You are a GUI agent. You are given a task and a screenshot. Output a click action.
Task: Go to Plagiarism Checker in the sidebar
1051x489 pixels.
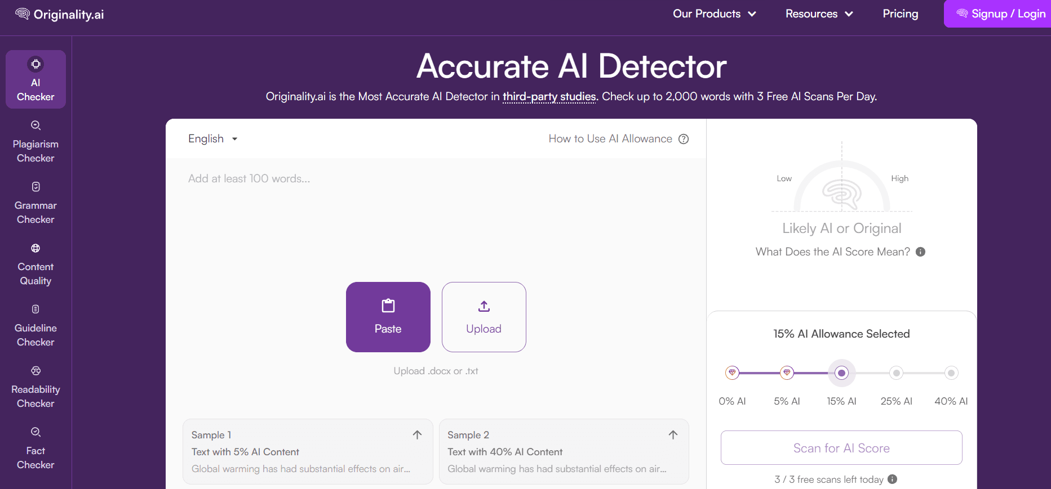point(36,141)
